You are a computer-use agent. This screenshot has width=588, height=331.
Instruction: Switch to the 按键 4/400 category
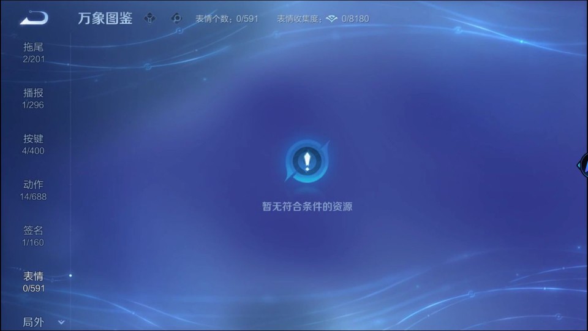click(33, 144)
